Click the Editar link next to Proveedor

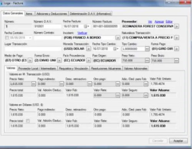pyautogui.click(x=169, y=21)
